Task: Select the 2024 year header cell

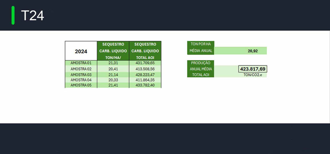Action: tap(81, 51)
